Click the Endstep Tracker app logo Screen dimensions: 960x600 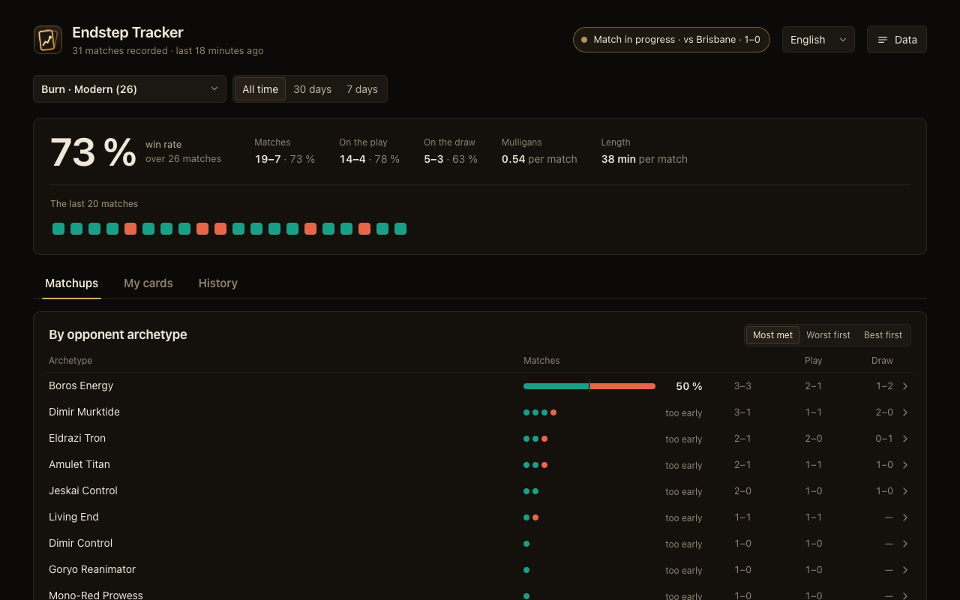point(48,40)
